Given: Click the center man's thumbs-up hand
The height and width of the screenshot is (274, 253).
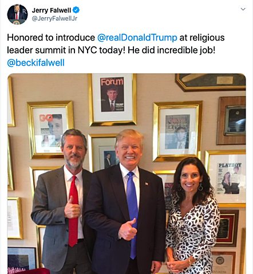Looking at the screenshot, I should click(x=128, y=229).
